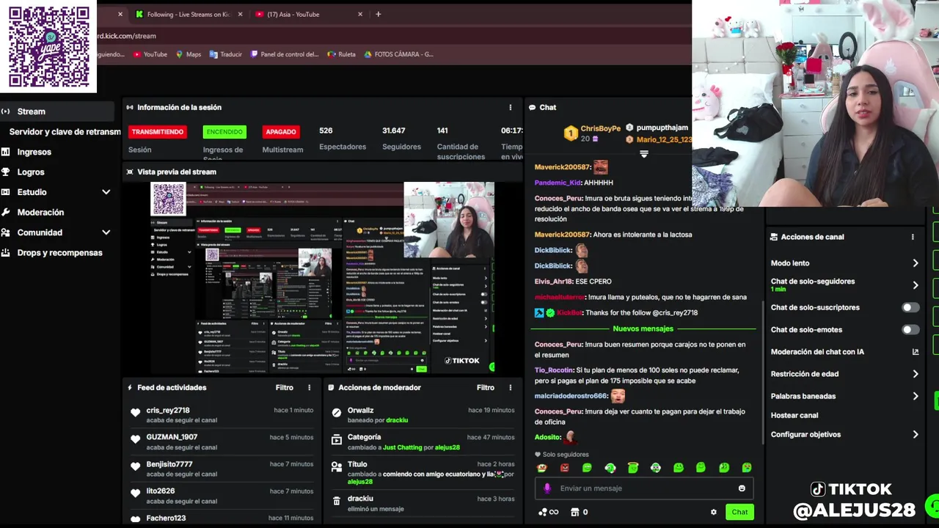Open FOTOS CÁMARA bookmark
This screenshot has height=528, width=939.
398,54
